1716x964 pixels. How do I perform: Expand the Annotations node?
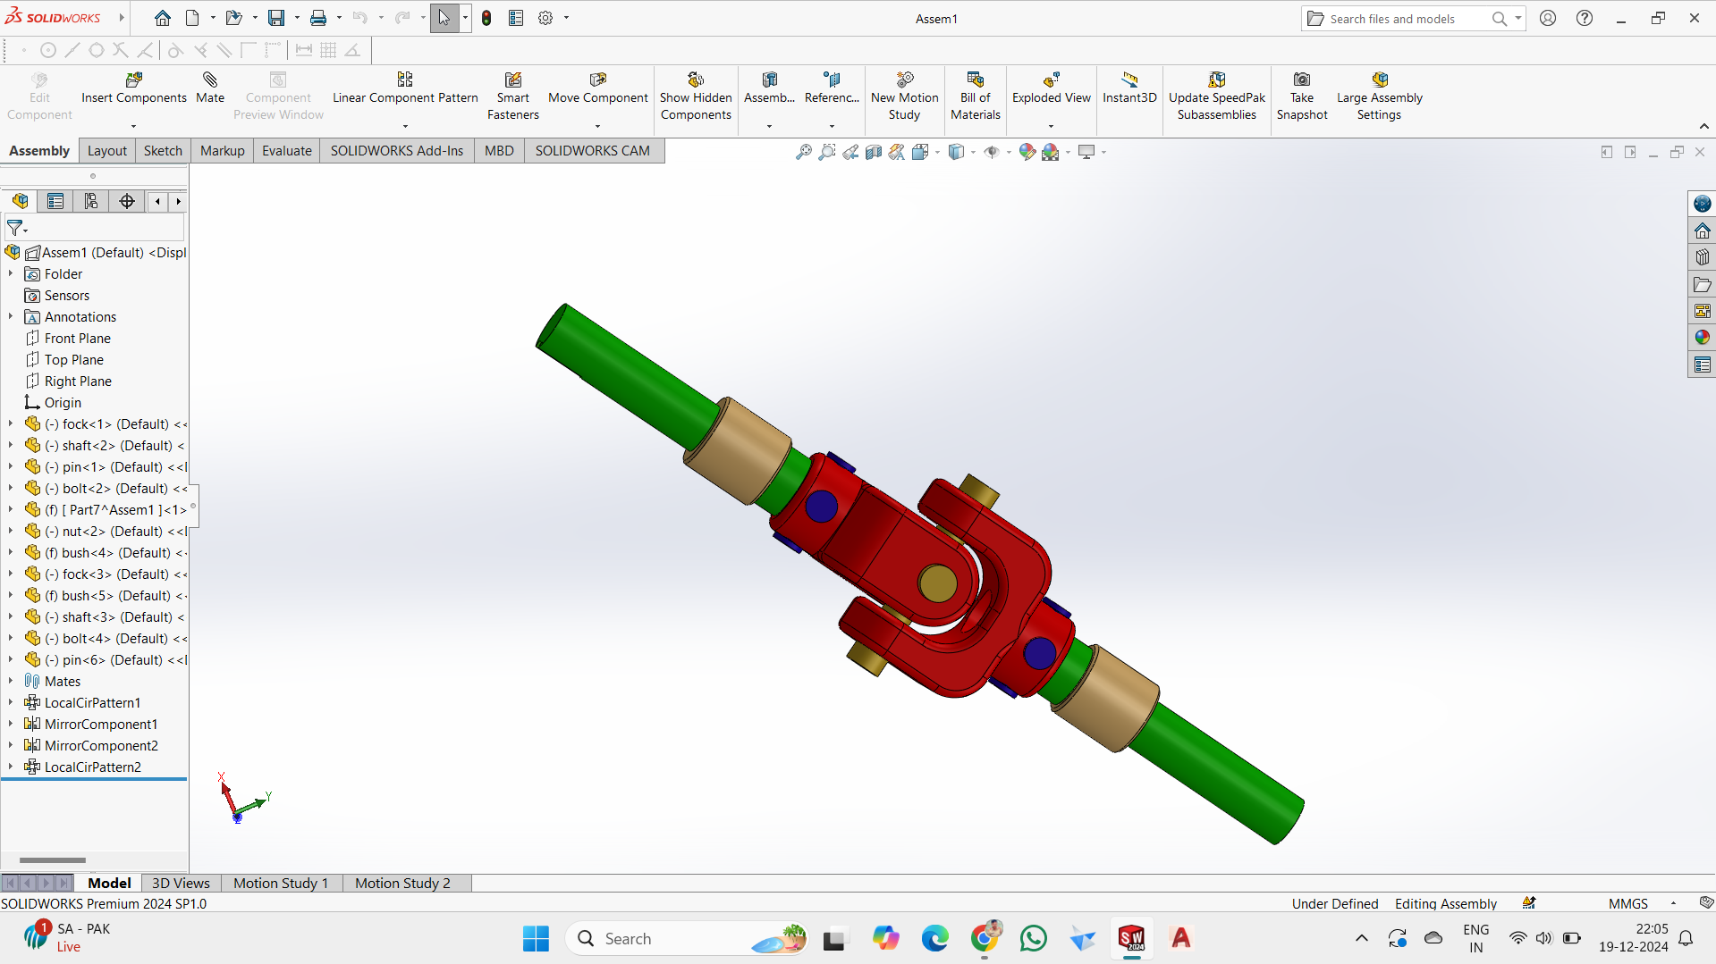[11, 316]
